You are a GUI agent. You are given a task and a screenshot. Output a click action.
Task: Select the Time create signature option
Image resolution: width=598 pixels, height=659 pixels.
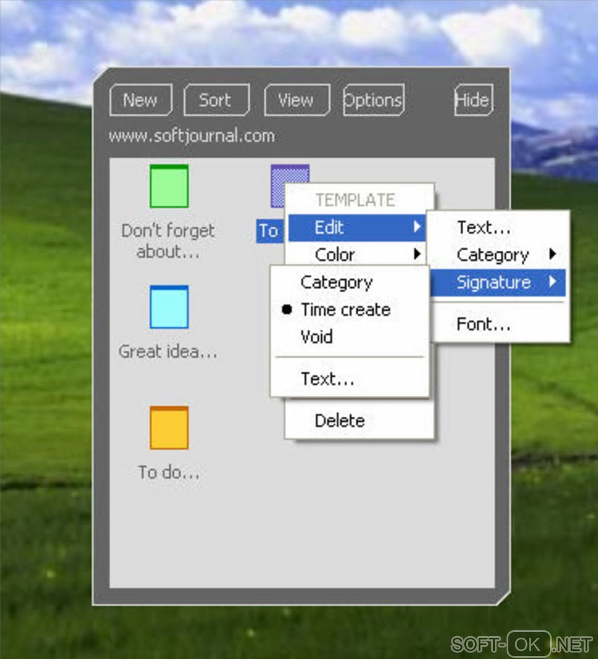coord(349,310)
